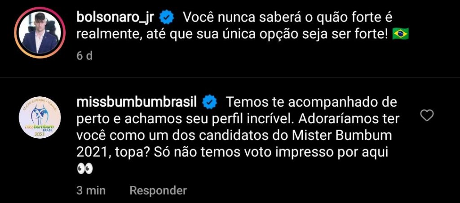Screen dimensions: 460x203
Task: Like the missbumbumbrasil comment with the heart
Action: click(x=426, y=116)
